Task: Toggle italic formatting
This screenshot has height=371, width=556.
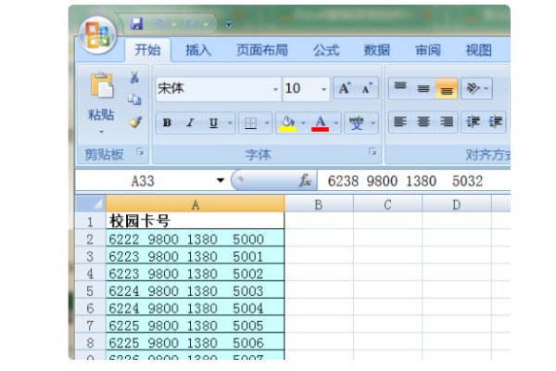Action: (x=190, y=122)
